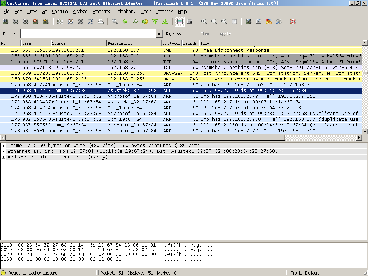Image resolution: width=368 pixels, height=276 pixels.
Task: Select packet 170 ARP request row
Action: coord(181,85)
